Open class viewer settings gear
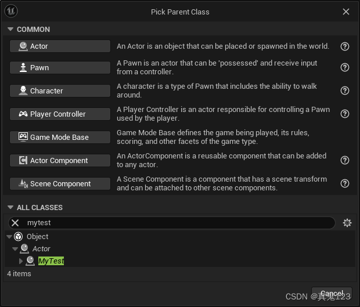The width and height of the screenshot is (360, 307). 347,223
